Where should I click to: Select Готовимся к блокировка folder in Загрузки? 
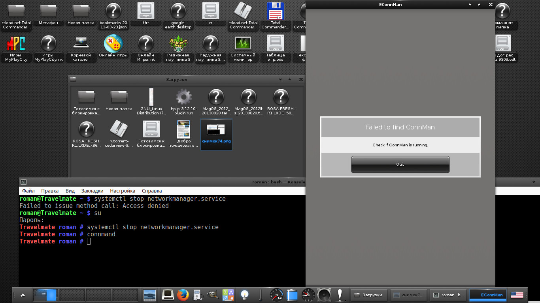click(x=87, y=102)
